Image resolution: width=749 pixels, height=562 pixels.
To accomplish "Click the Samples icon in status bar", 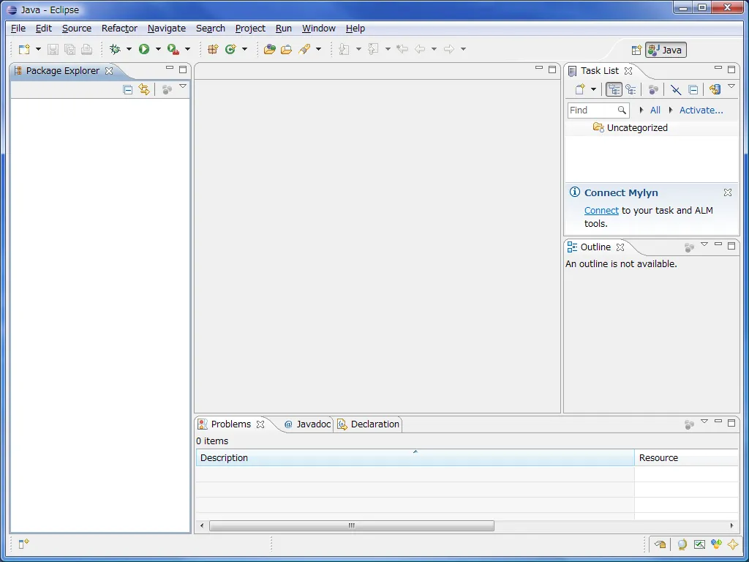I will [x=716, y=544].
